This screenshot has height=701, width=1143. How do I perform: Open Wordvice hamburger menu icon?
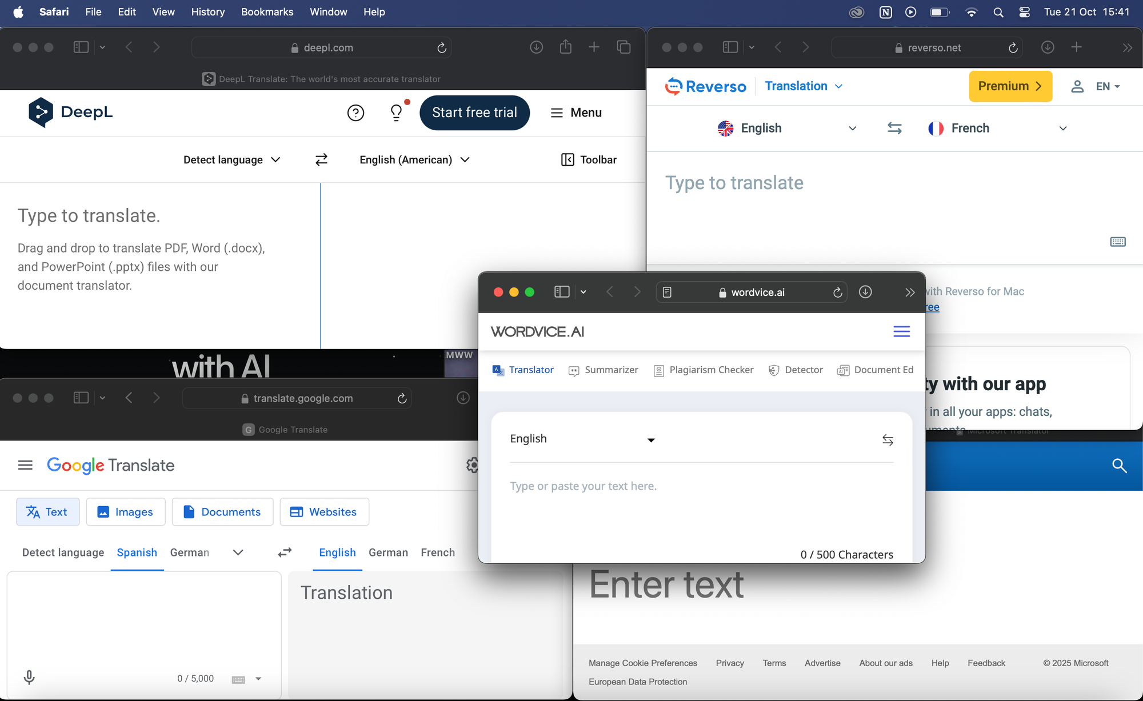pyautogui.click(x=901, y=331)
